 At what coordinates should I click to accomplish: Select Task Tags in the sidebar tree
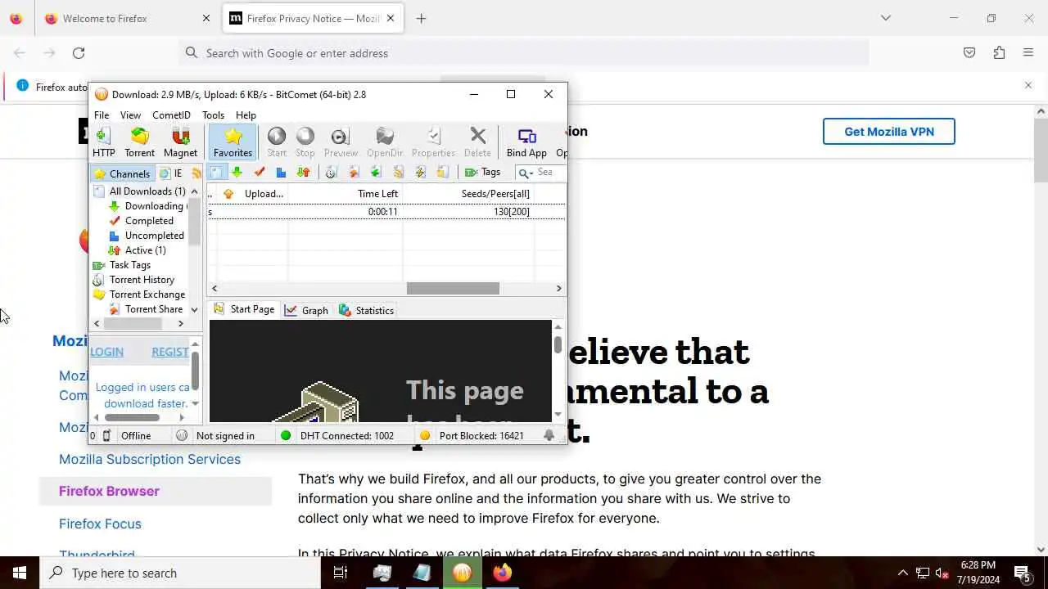coord(122,265)
